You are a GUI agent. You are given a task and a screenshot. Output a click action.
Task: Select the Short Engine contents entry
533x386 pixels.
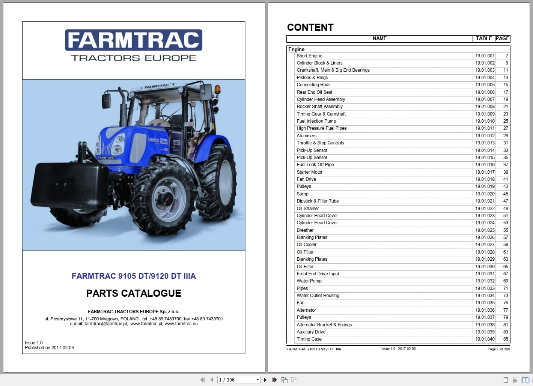309,56
